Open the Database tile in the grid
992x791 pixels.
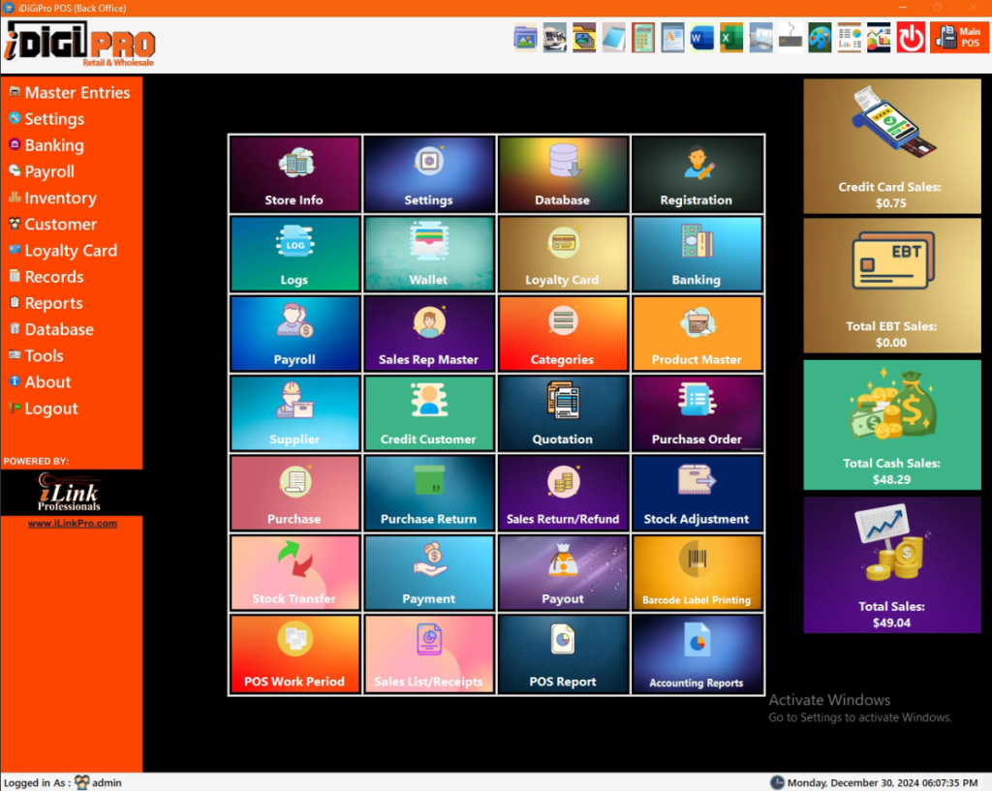(x=563, y=174)
